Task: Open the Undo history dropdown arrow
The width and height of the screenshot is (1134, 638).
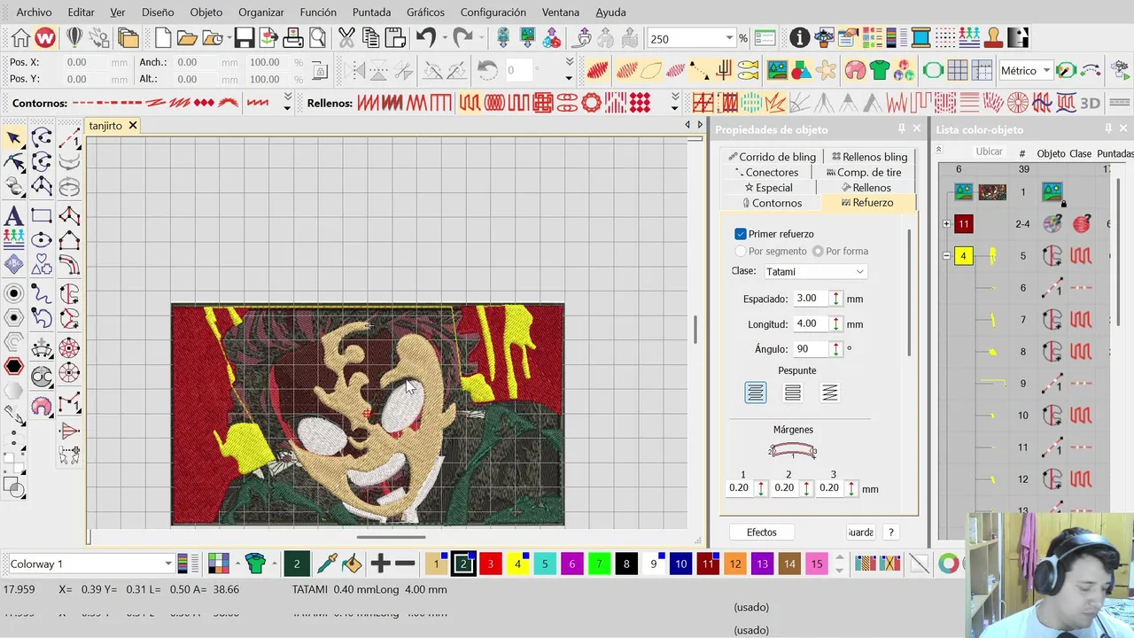Action: pos(446,38)
